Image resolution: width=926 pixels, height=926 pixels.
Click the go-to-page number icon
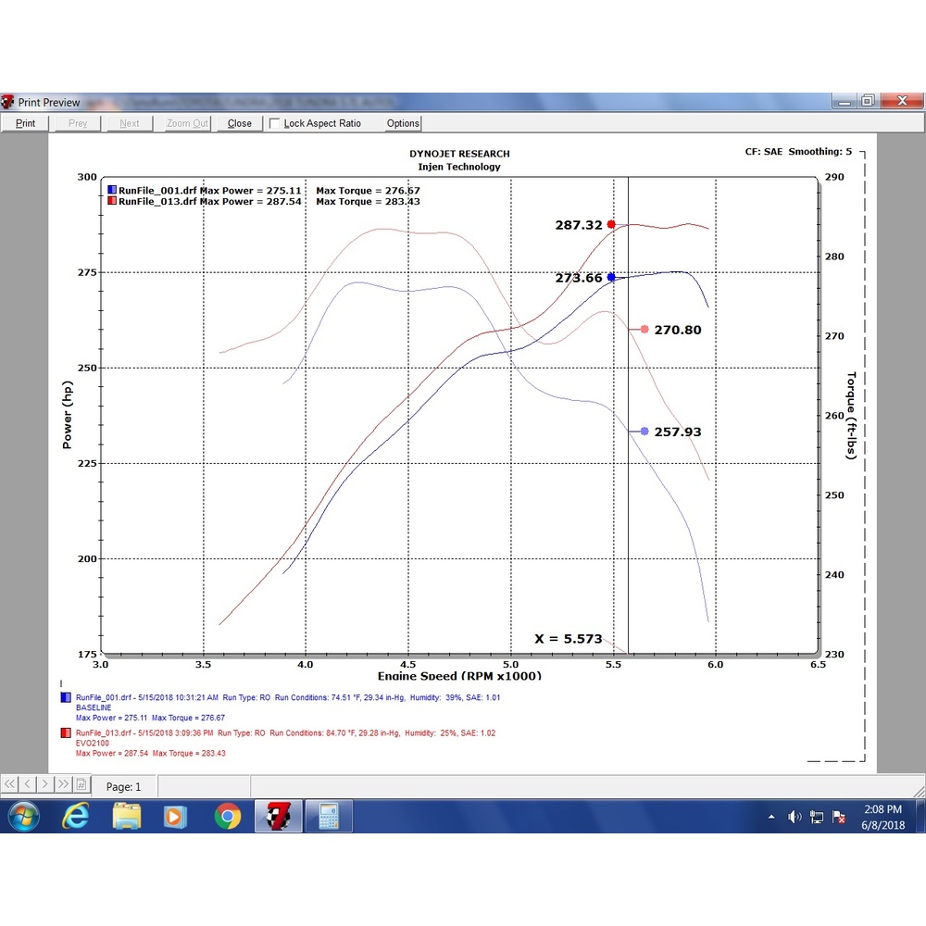tap(81, 784)
